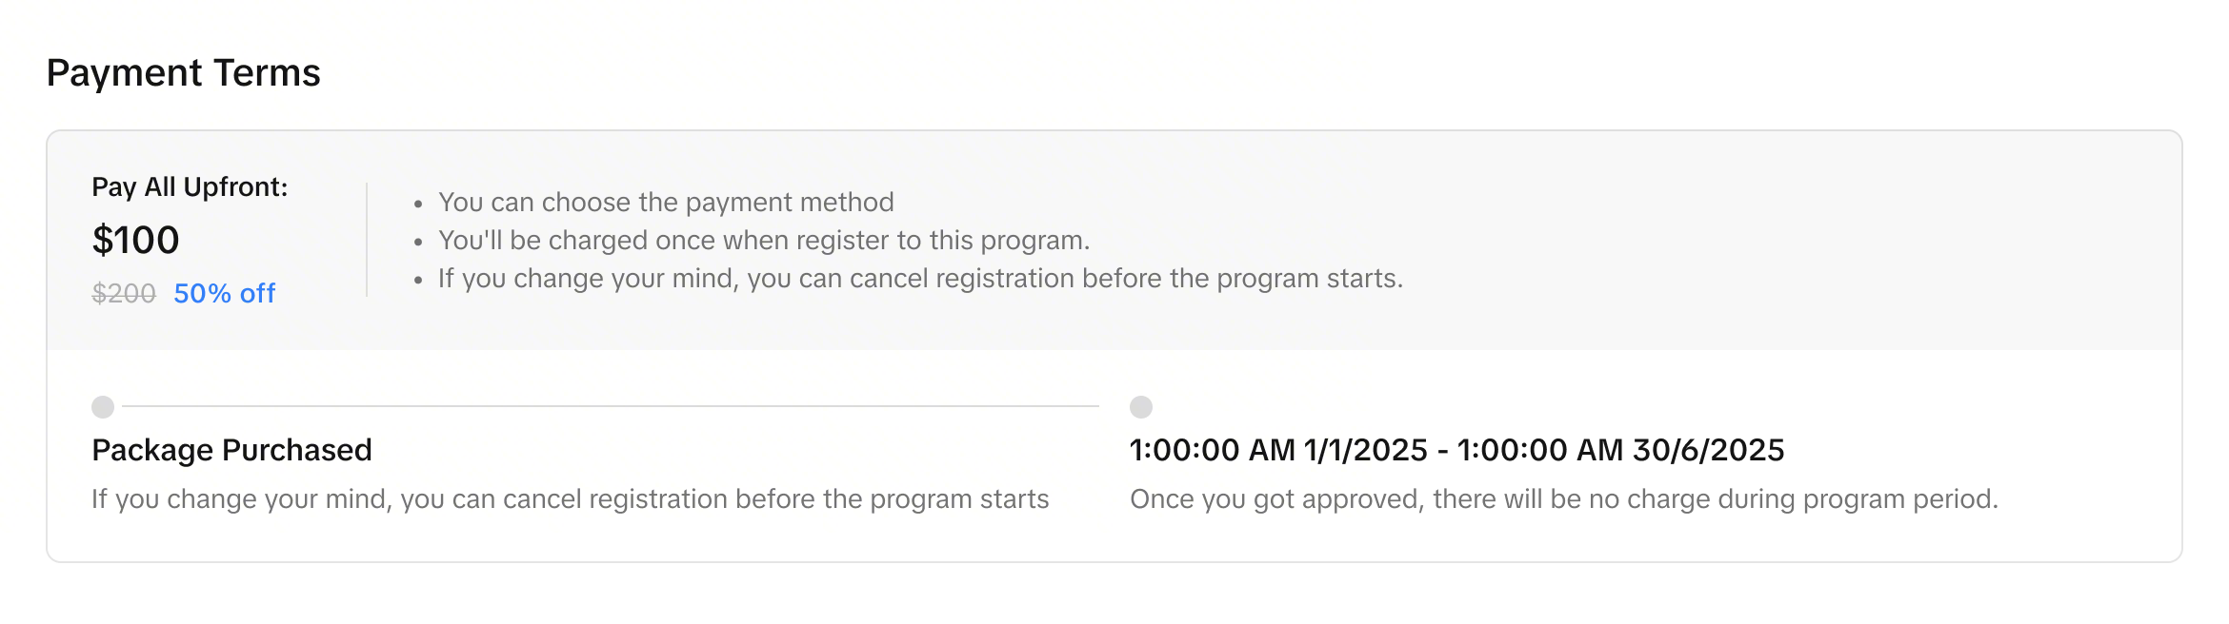Click the Payment Terms heading

(x=183, y=73)
